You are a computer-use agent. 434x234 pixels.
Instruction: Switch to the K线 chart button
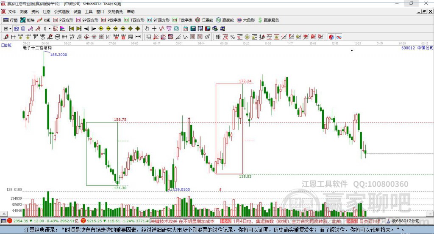[x=44, y=20]
